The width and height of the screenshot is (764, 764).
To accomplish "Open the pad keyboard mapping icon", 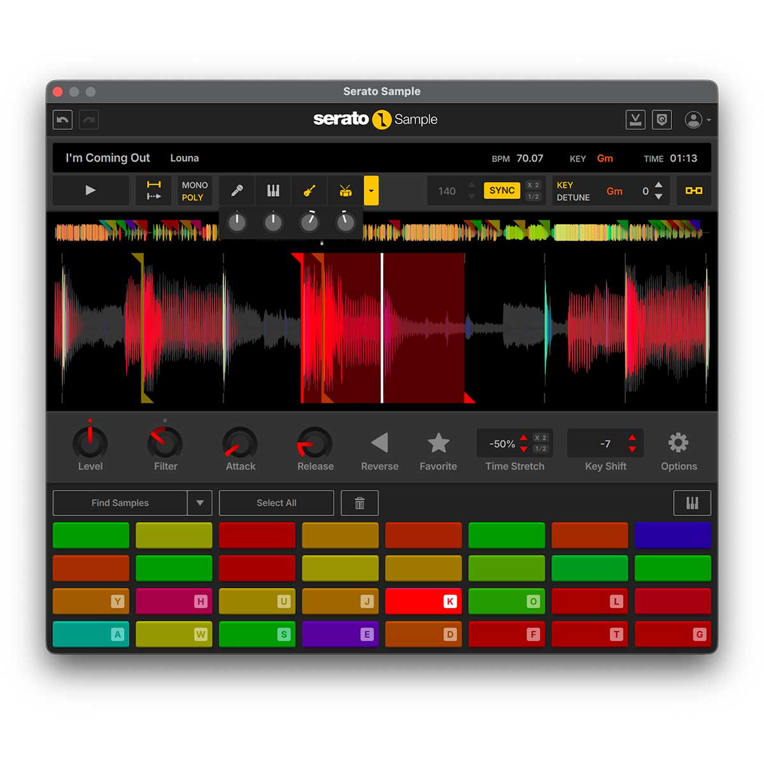I will point(692,503).
